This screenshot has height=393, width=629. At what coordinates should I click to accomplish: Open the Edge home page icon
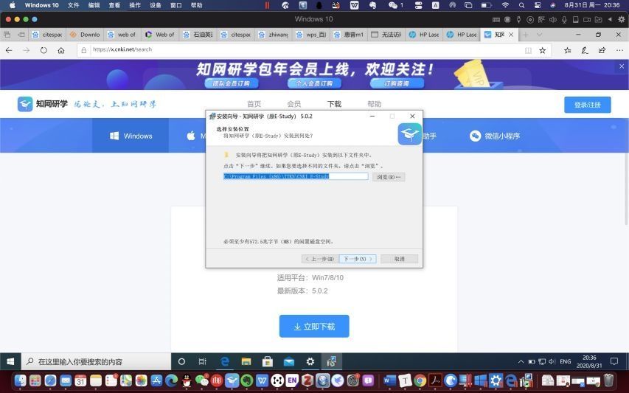click(x=61, y=50)
